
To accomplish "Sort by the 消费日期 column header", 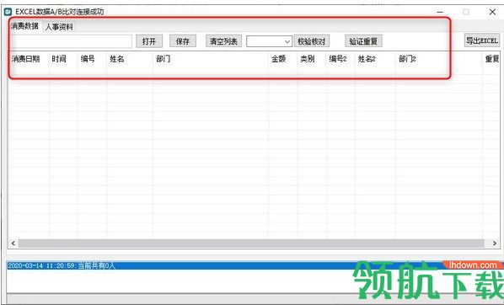I will click(29, 59).
